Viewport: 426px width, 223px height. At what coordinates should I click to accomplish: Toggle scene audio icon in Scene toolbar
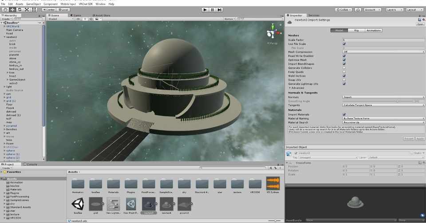(91, 19)
